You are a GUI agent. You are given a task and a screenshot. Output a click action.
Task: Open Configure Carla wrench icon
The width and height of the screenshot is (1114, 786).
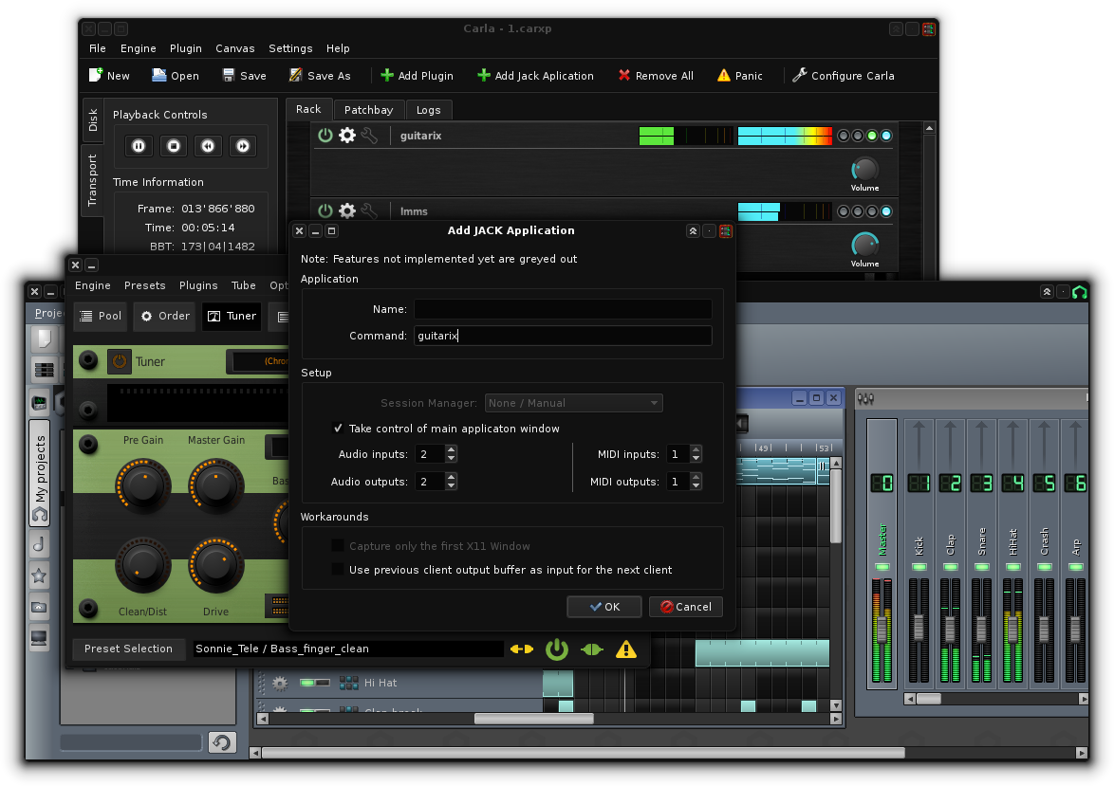(799, 76)
